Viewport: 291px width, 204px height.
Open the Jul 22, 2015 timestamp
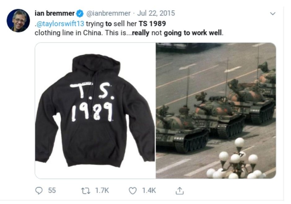click(156, 13)
